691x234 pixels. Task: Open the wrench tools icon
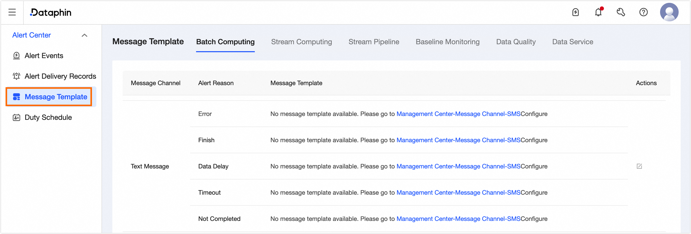click(621, 12)
